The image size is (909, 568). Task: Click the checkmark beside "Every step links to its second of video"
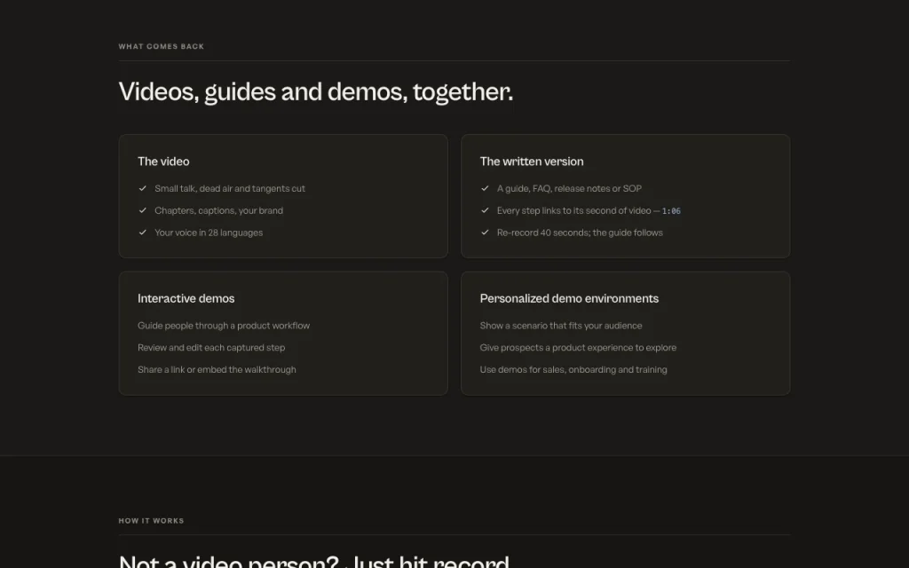(x=486, y=210)
